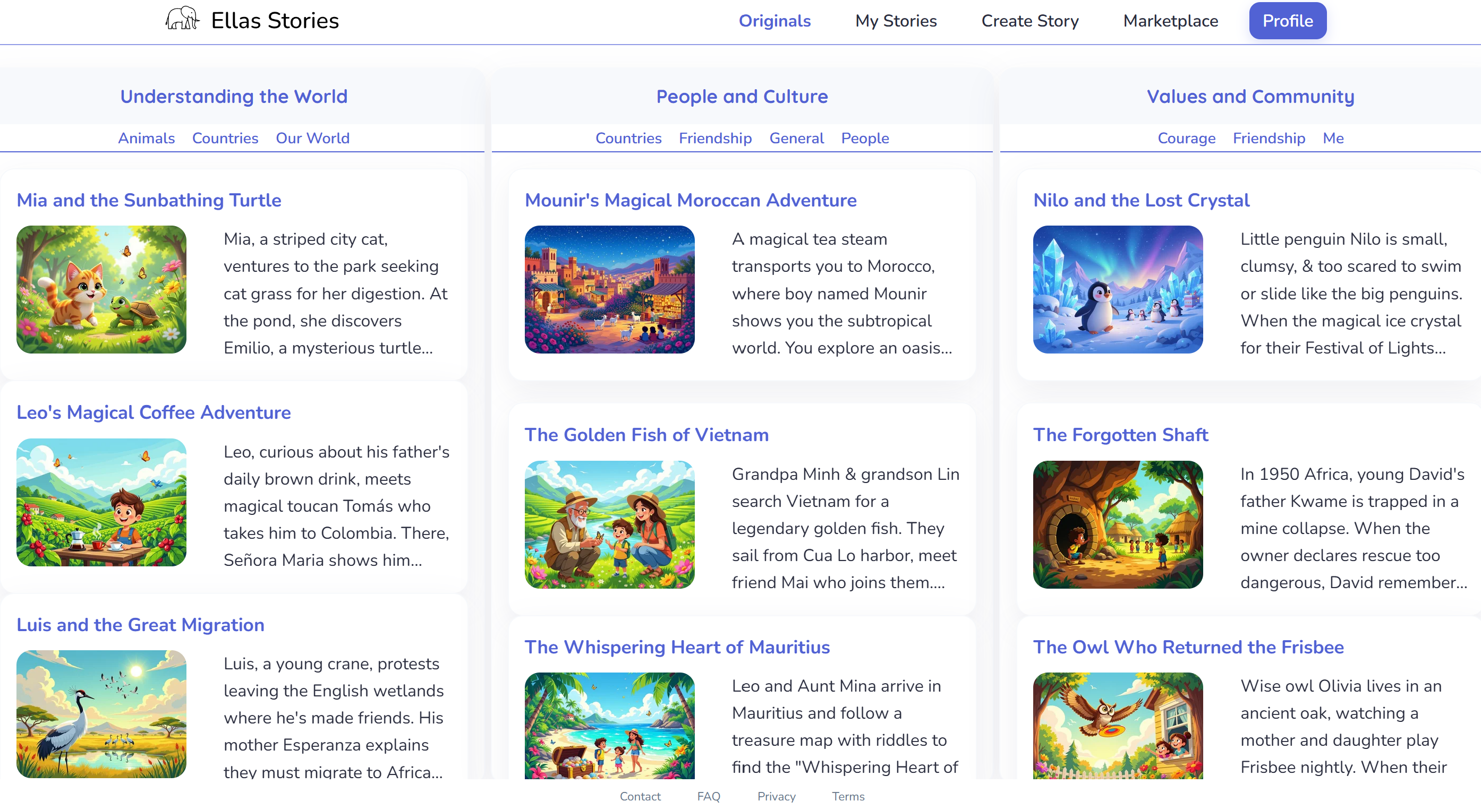Open Mounir's Magical Moroccan Adventure
Viewport: 1481px width, 810px height.
click(x=691, y=200)
